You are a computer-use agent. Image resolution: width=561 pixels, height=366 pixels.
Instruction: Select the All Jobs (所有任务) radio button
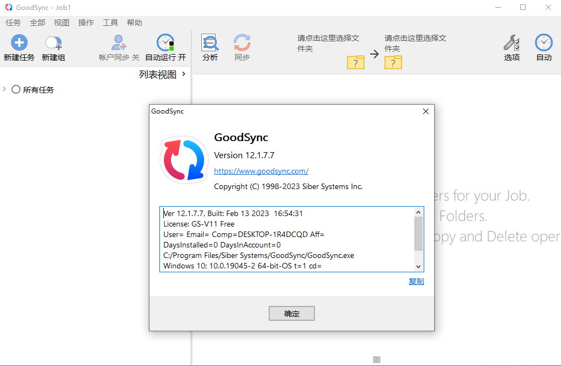[16, 89]
